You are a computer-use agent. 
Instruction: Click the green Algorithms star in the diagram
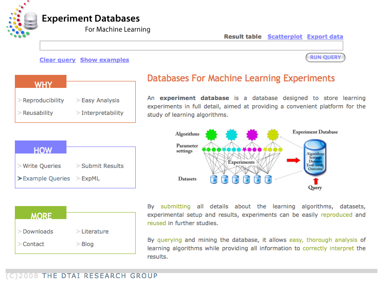211,135
